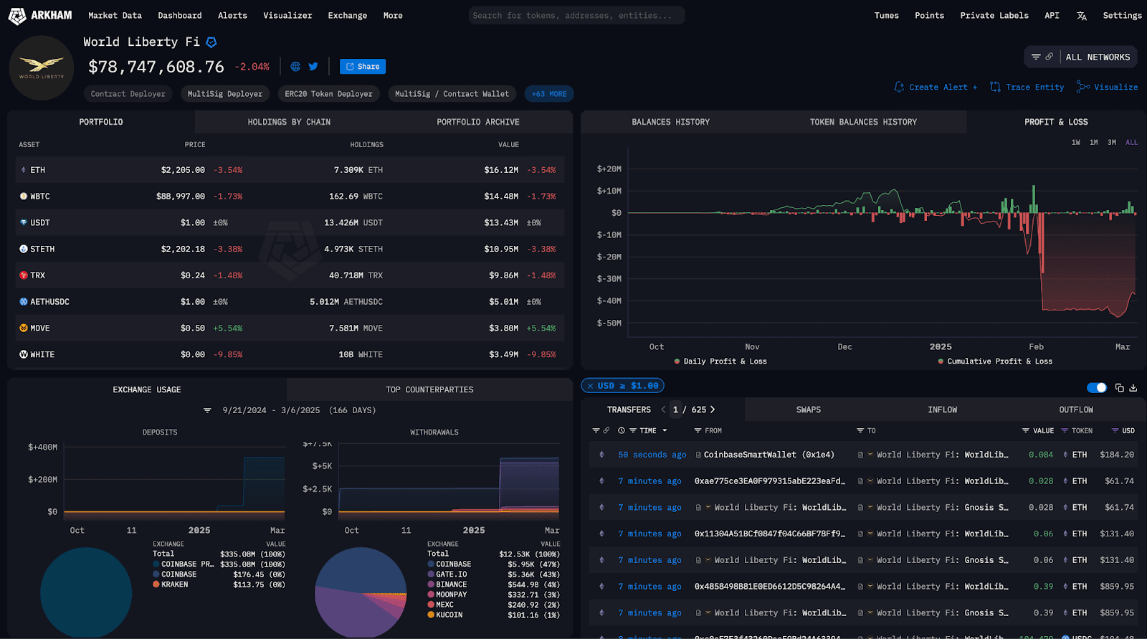Click the copy transfers icon

tap(1120, 388)
